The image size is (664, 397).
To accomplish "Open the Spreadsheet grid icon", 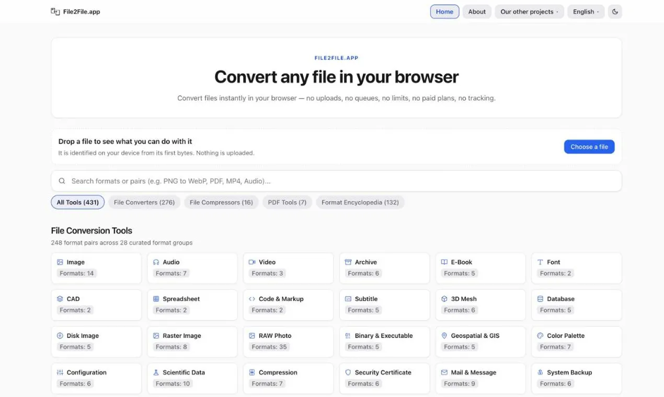I will coord(156,299).
